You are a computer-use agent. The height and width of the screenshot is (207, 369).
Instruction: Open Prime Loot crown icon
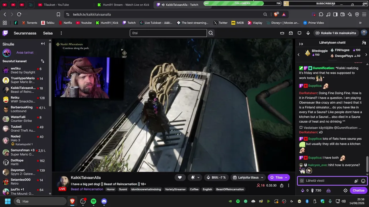(282, 33)
